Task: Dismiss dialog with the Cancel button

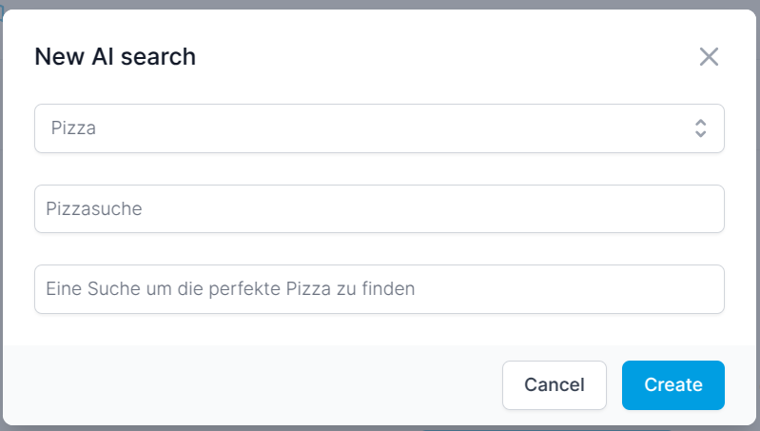Action: 555,385
